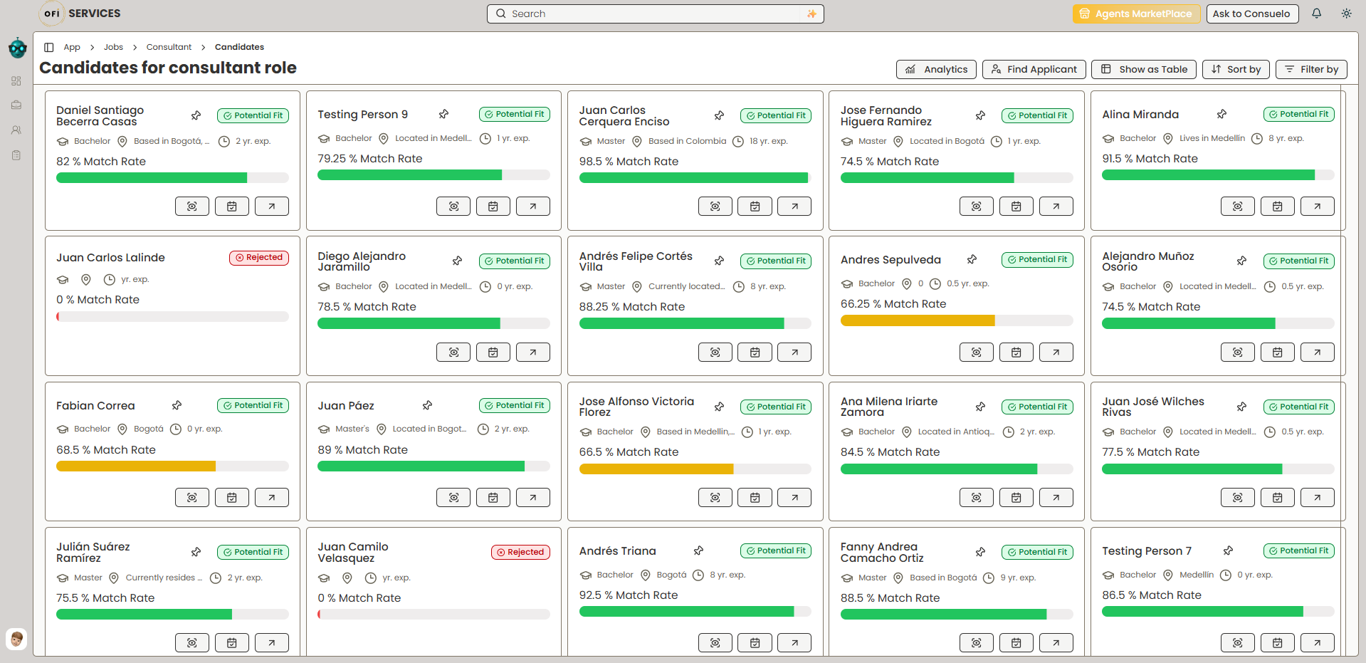Toggle pin on Alina Miranda's card
1366x663 pixels.
click(1221, 114)
